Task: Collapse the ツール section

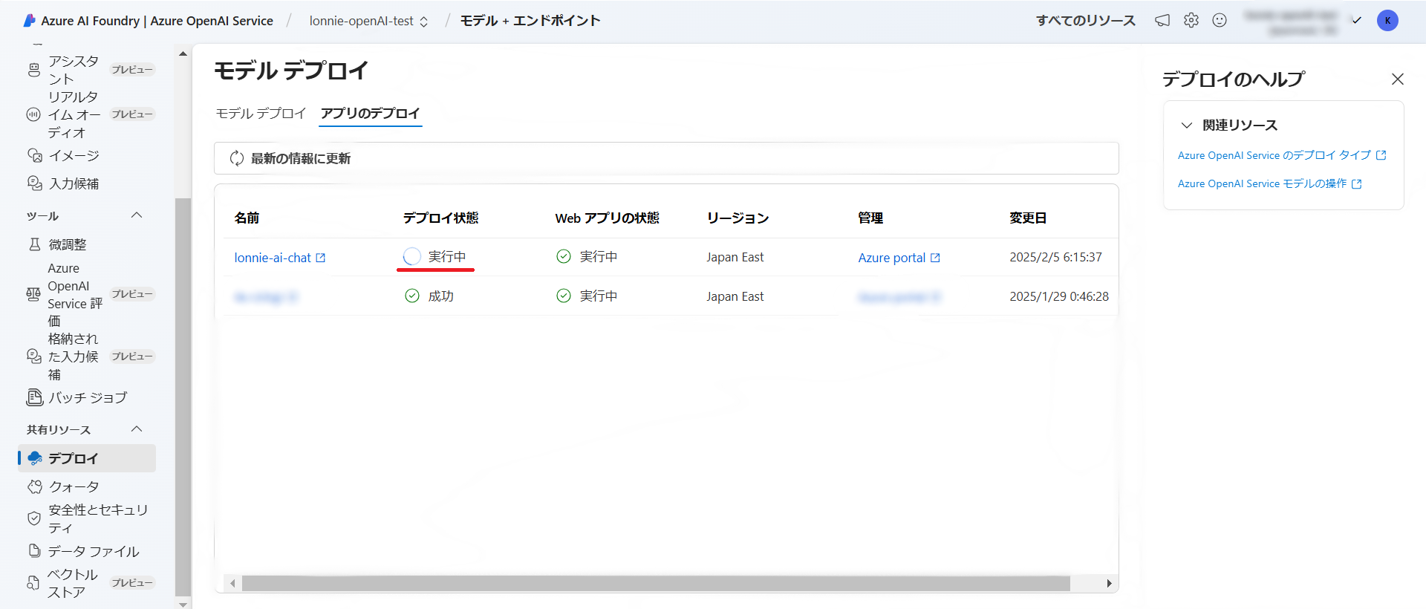Action: pyautogui.click(x=137, y=215)
